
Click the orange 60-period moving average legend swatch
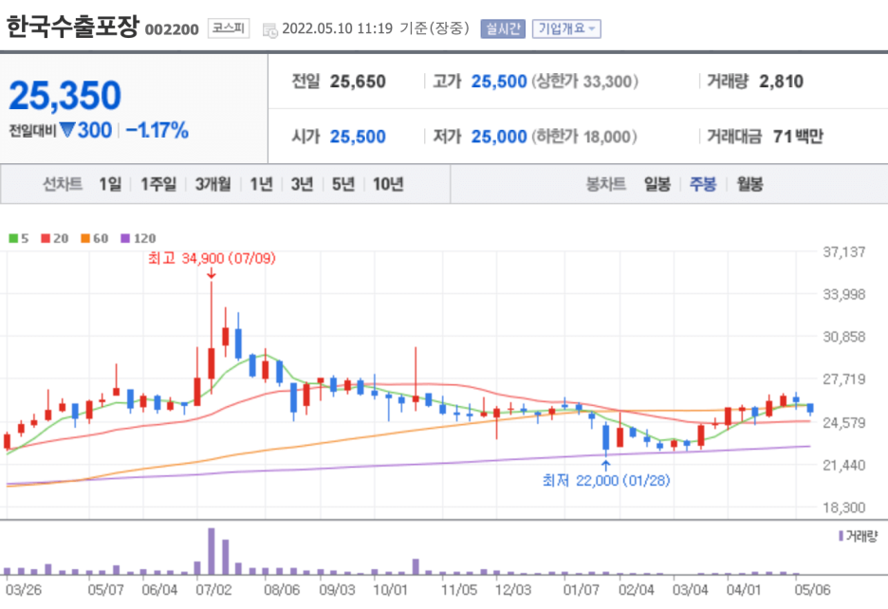pyautogui.click(x=85, y=238)
